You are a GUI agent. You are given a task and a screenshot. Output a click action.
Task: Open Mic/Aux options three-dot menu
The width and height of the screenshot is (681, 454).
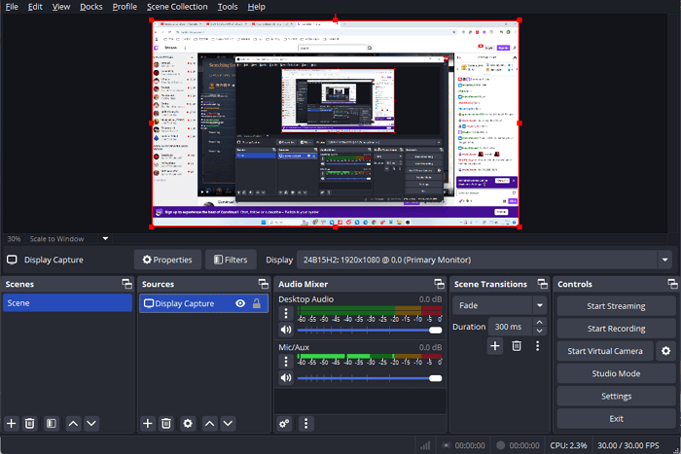click(x=286, y=361)
